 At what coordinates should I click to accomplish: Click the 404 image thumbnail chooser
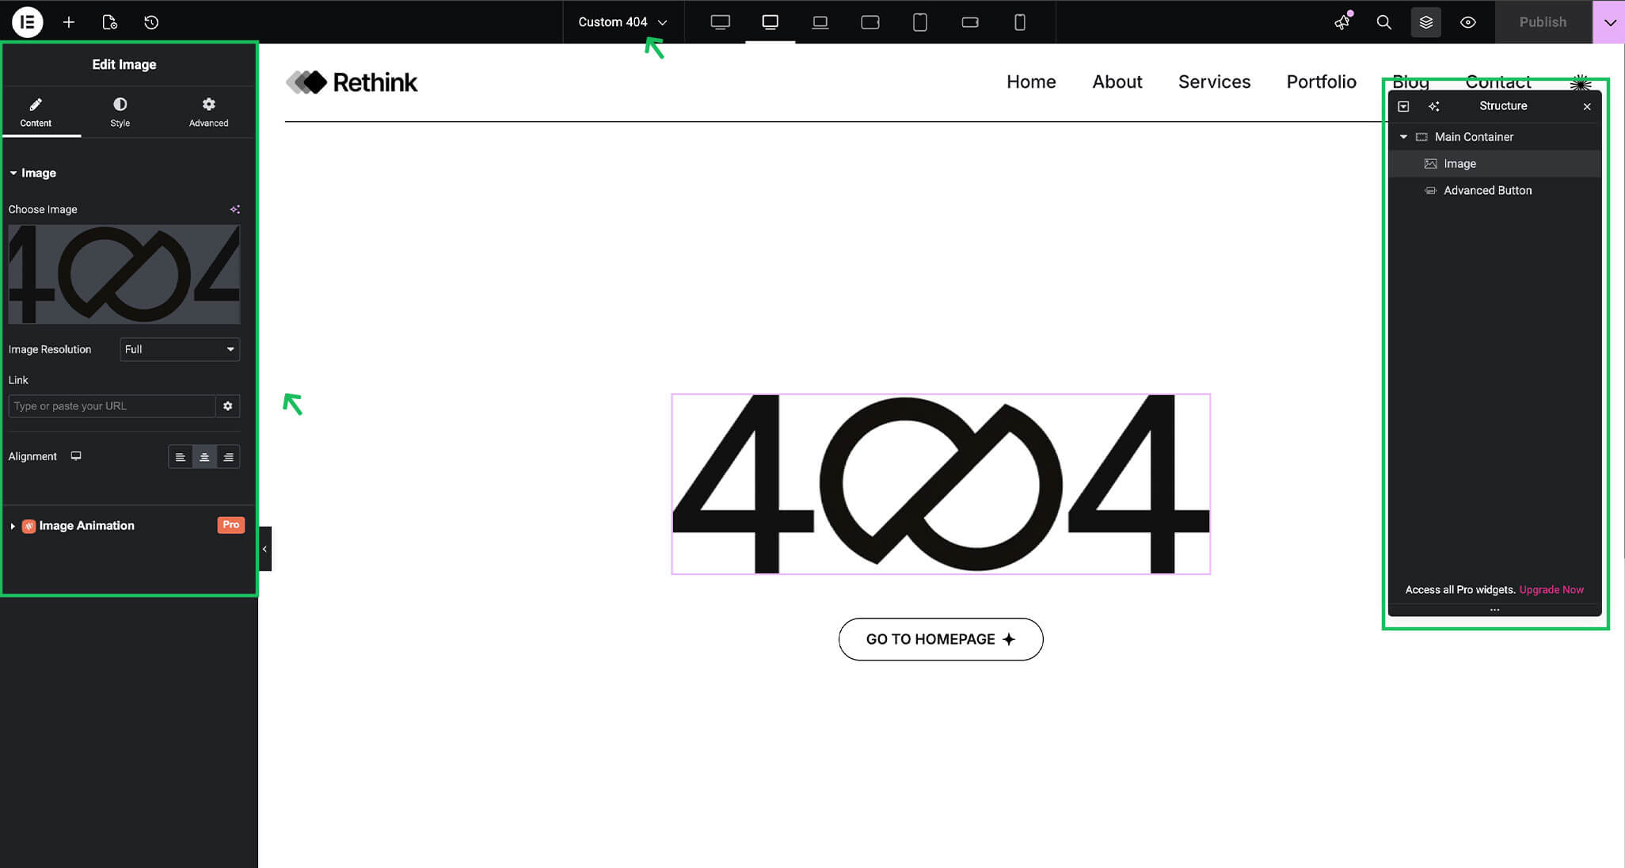click(124, 274)
